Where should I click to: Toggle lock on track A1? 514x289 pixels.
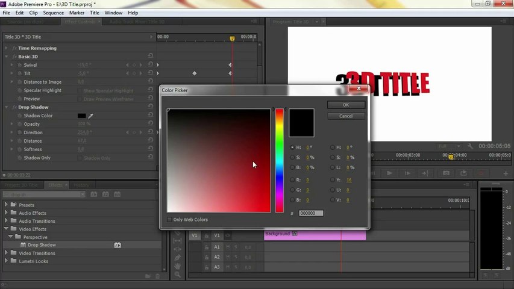(x=207, y=247)
